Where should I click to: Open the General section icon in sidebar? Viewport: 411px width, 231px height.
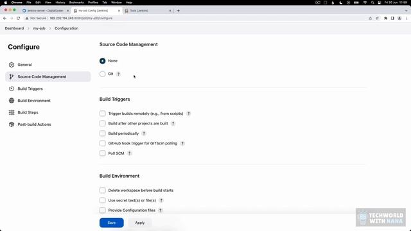point(12,65)
